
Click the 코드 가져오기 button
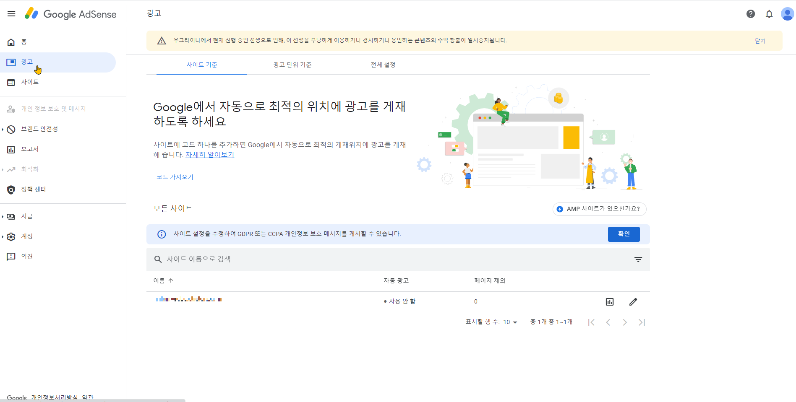pyautogui.click(x=175, y=177)
